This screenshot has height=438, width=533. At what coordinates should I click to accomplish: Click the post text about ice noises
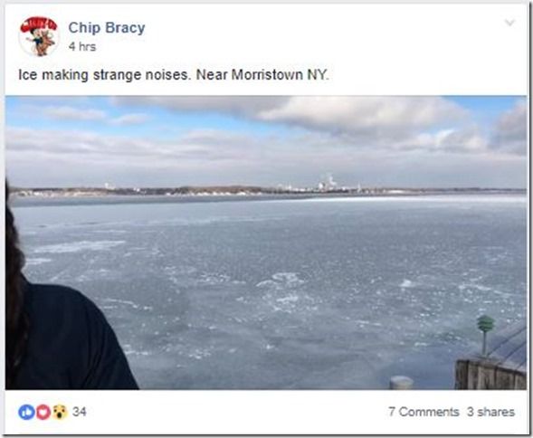click(174, 74)
